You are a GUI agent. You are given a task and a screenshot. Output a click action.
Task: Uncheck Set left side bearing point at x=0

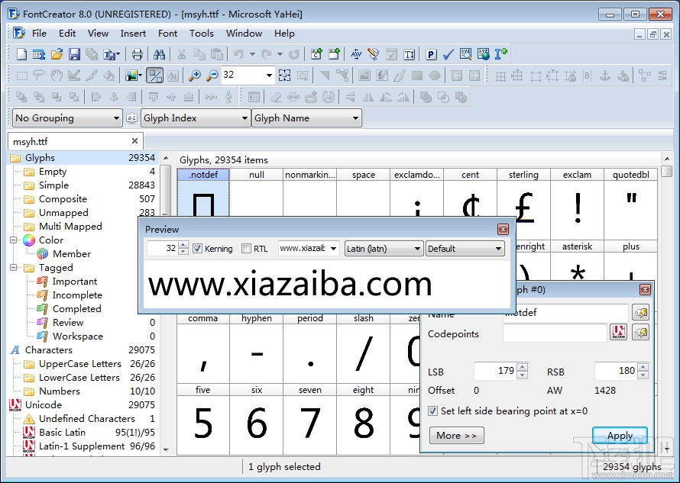point(433,411)
